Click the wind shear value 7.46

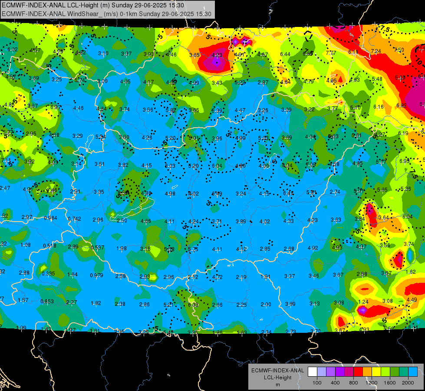click(52, 190)
